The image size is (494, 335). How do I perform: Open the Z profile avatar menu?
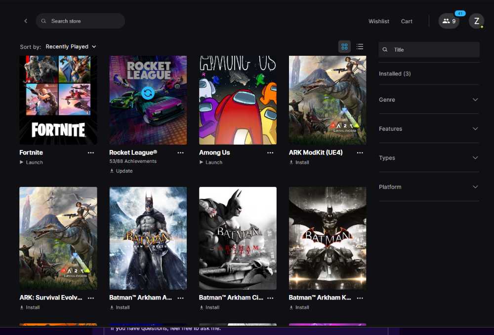[x=476, y=21]
